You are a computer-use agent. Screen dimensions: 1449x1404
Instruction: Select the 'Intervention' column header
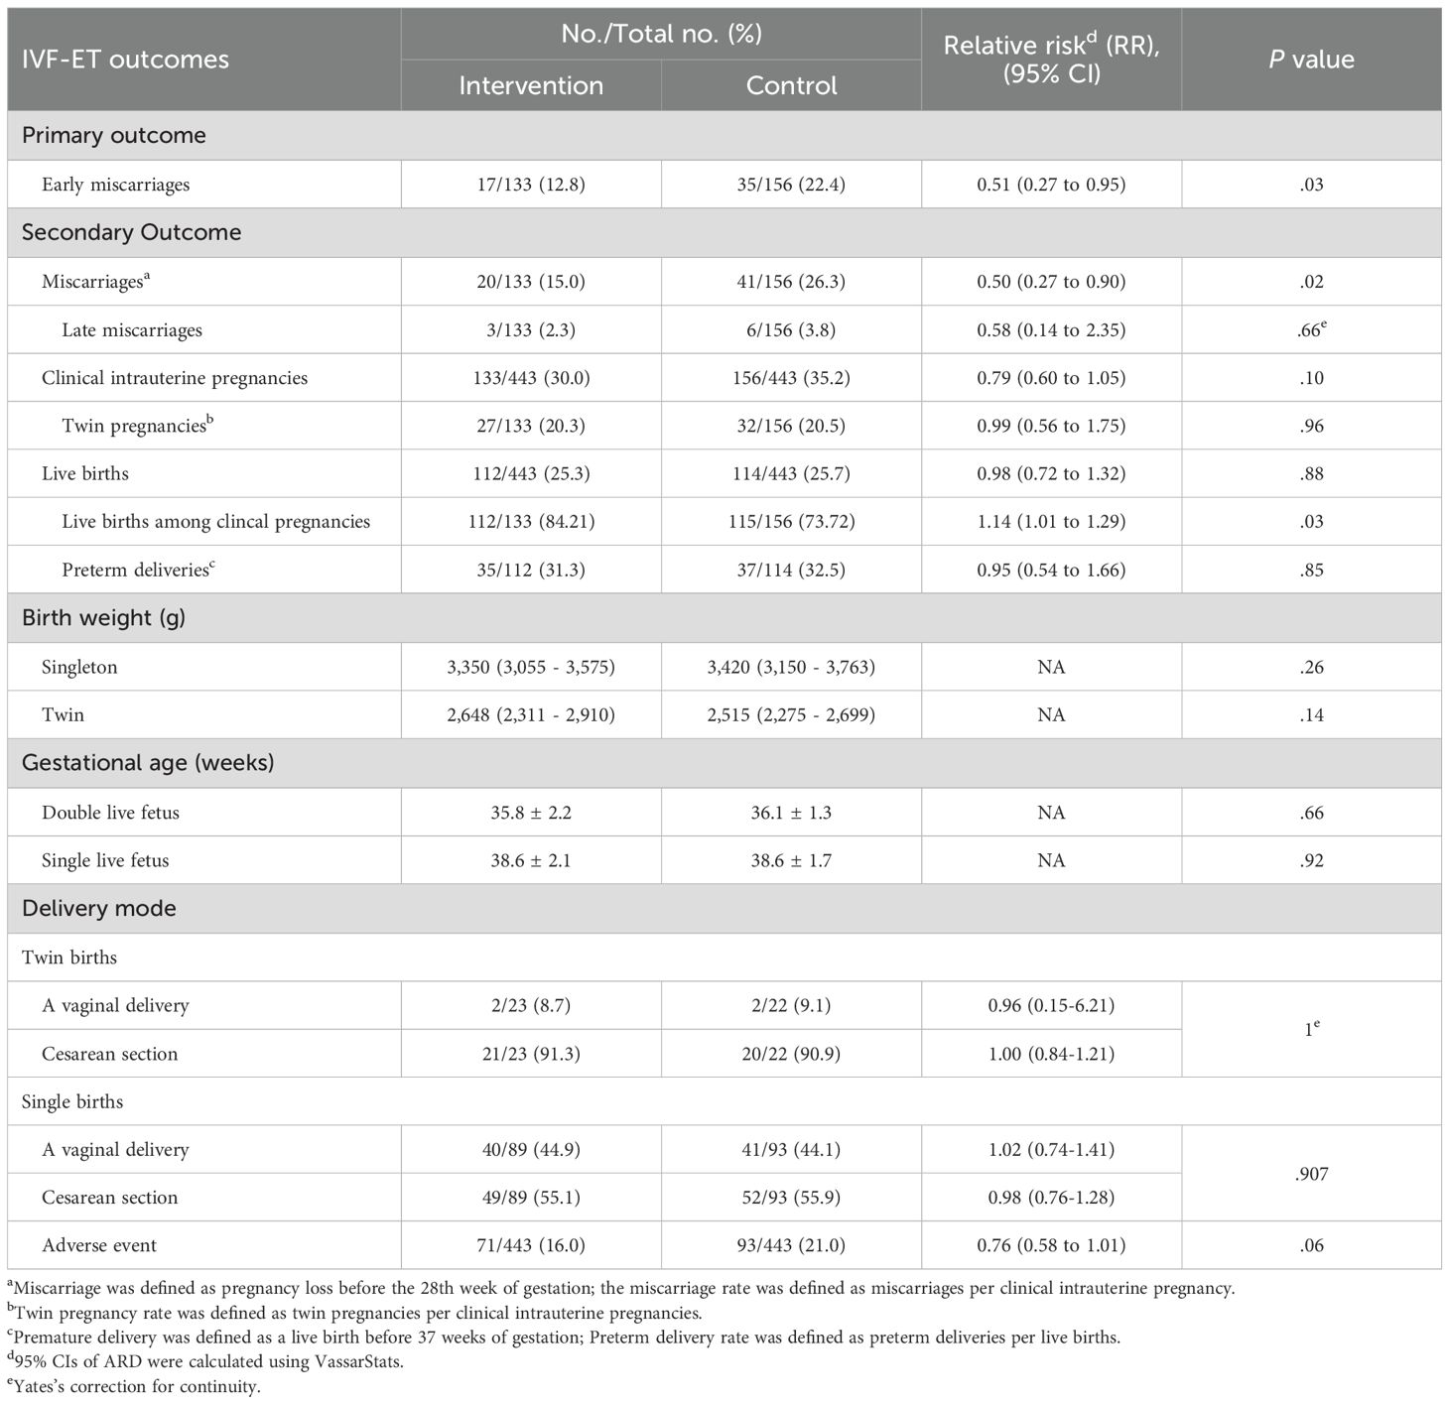tap(531, 85)
